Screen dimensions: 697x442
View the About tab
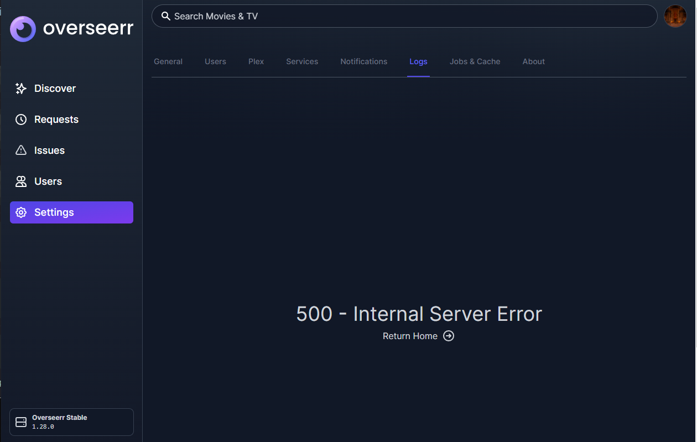pos(533,61)
